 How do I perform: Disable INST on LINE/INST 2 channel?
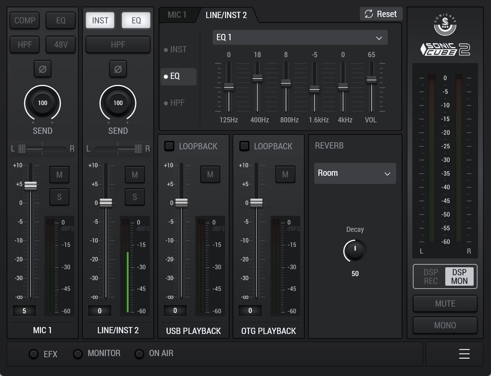(100, 21)
